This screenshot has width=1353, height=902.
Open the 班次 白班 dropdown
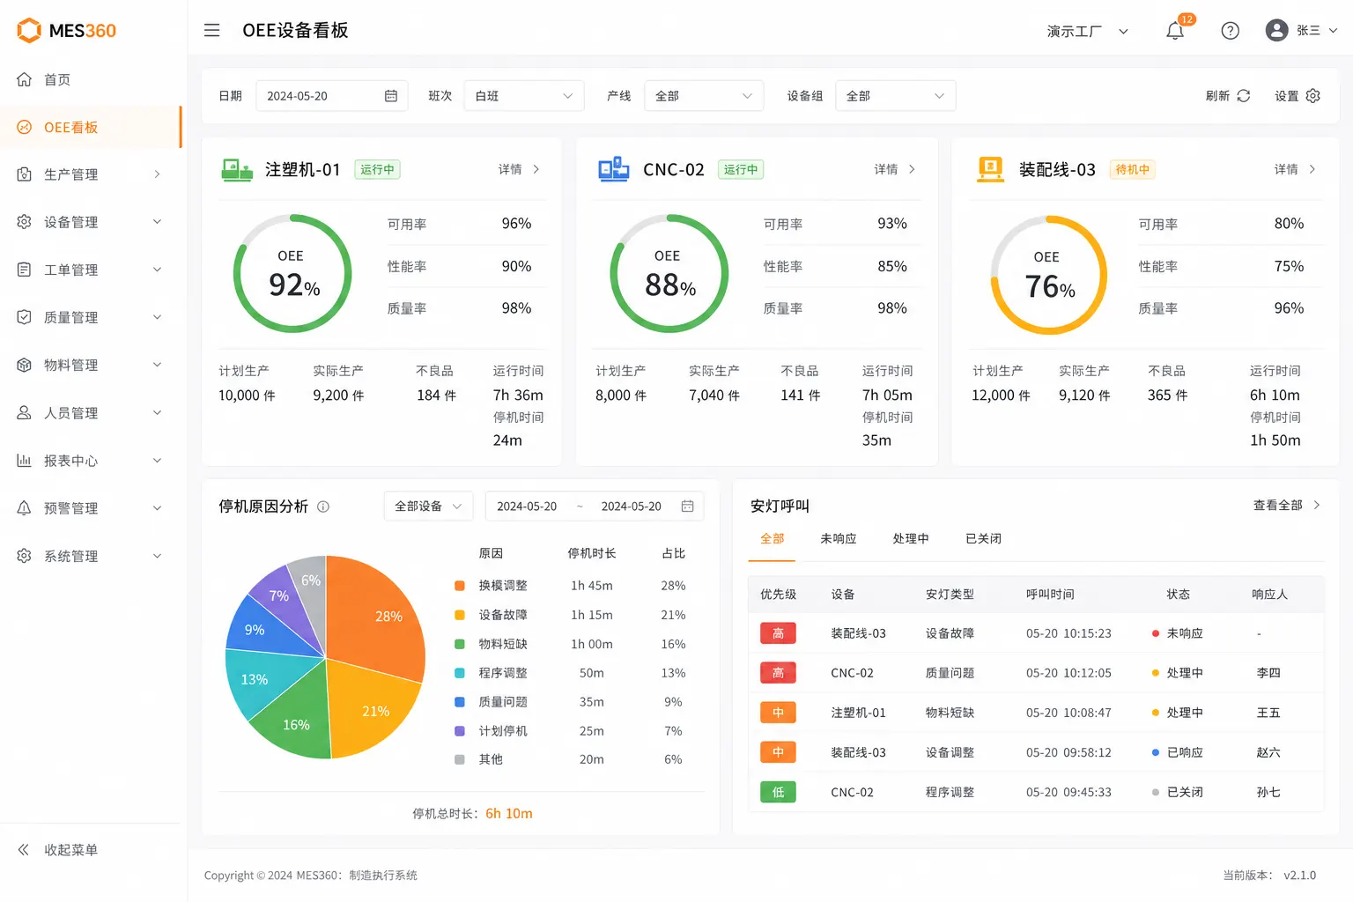click(x=524, y=96)
